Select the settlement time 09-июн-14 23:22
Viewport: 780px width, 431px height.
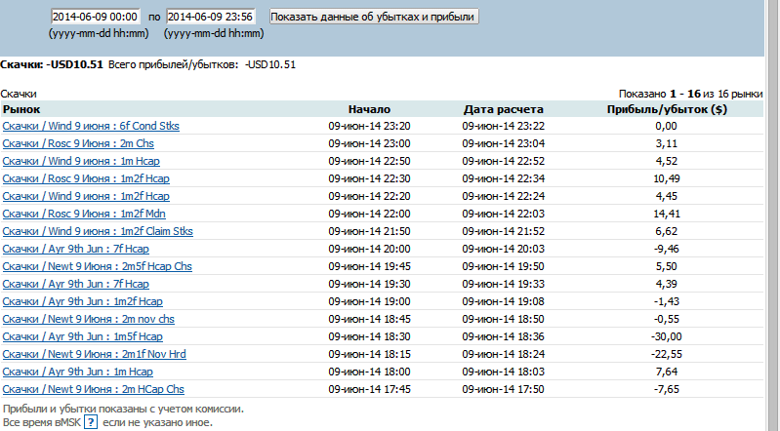coord(504,126)
